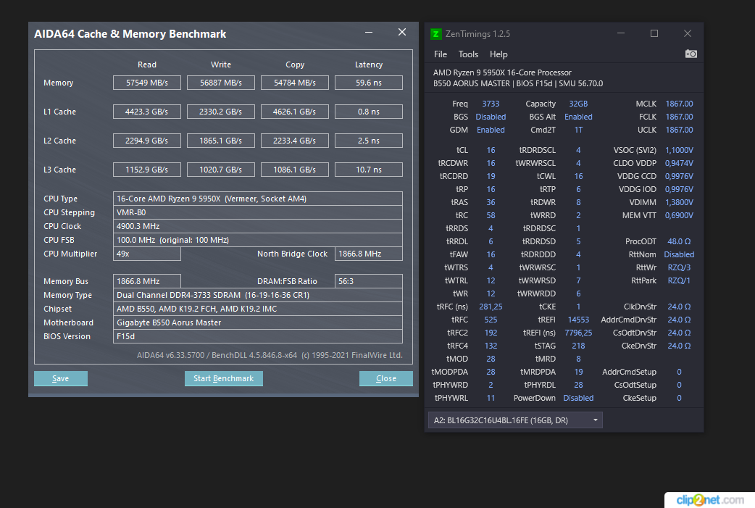The image size is (755, 508).
Task: Click the RttWr value RZQ/3
Action: click(679, 267)
